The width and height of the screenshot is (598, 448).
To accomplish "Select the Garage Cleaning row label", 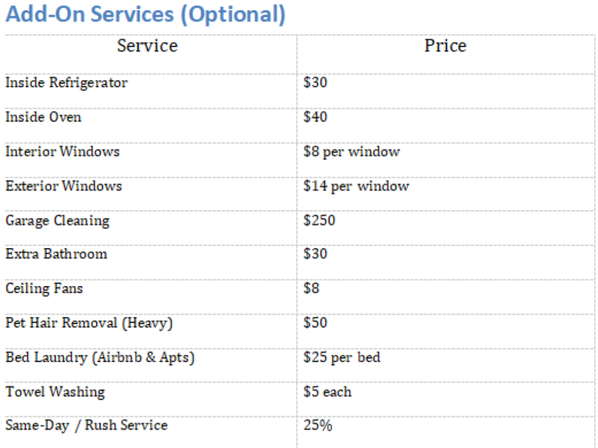I will [x=57, y=220].
